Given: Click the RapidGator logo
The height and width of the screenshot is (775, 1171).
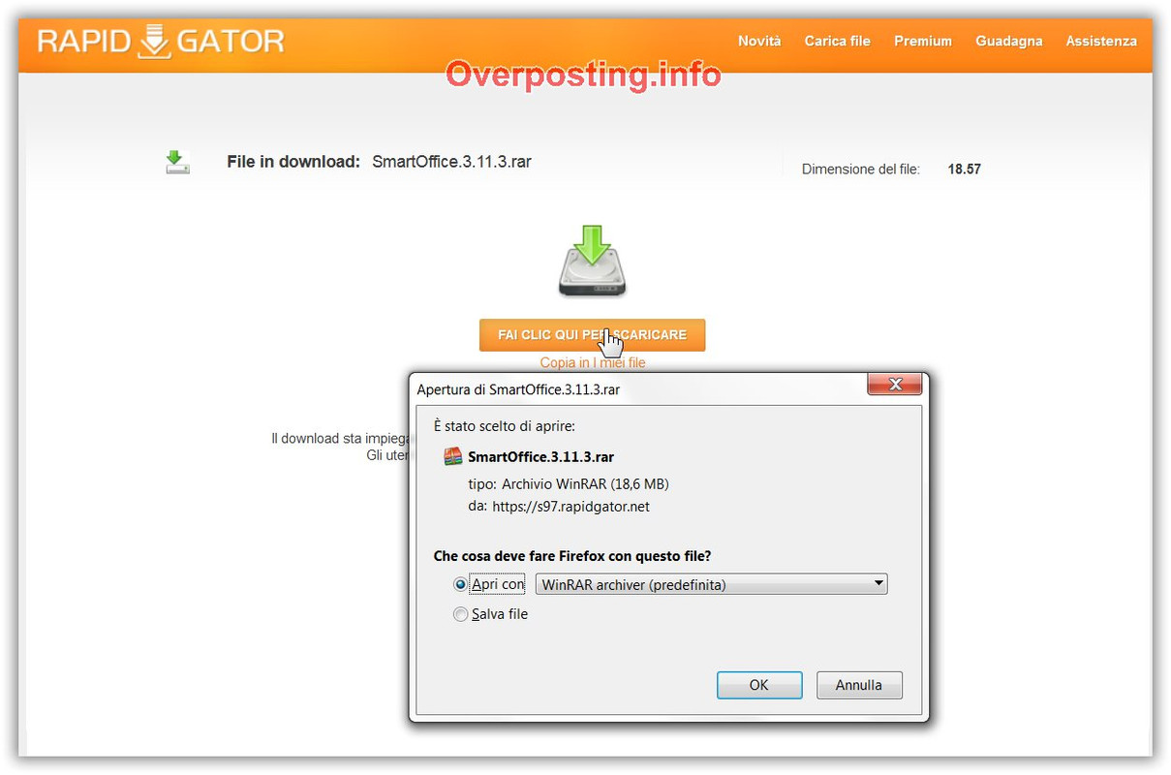Looking at the screenshot, I should click(161, 42).
